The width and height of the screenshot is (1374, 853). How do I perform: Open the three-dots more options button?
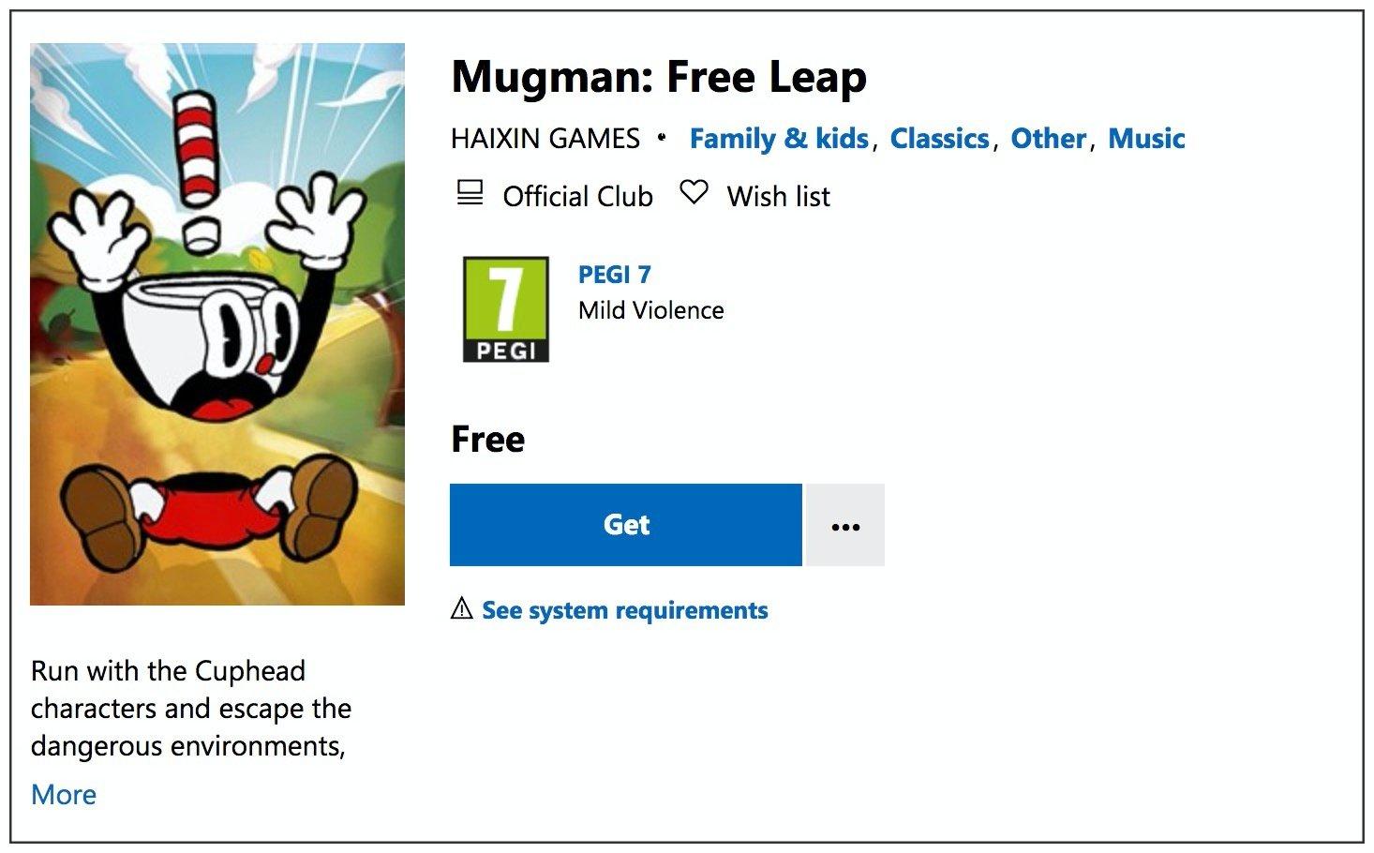tap(845, 525)
